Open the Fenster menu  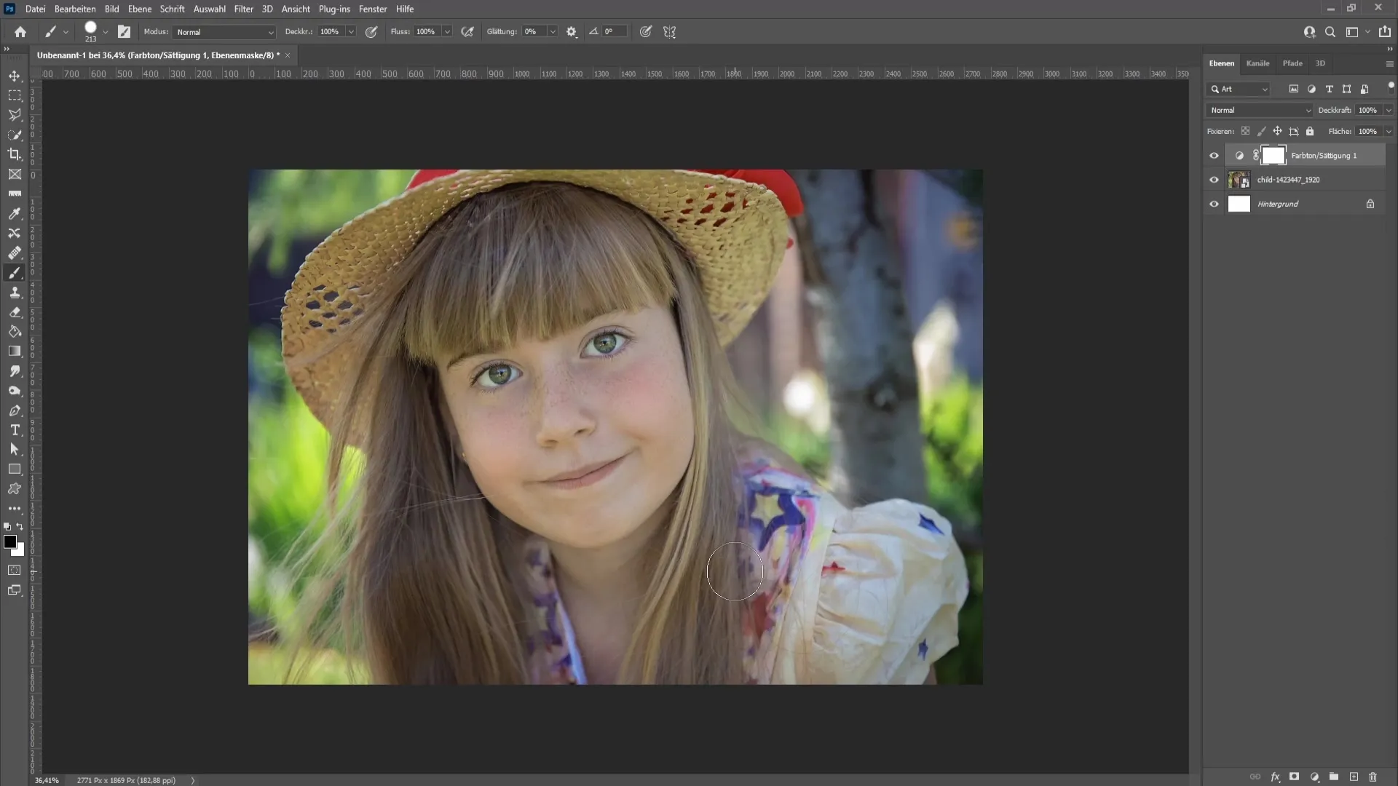(371, 9)
